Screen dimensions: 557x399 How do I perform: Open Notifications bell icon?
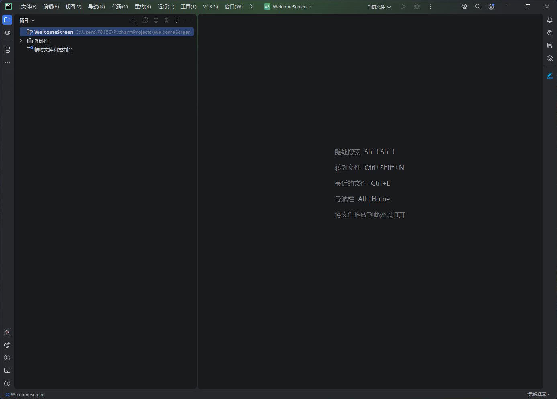coord(550,20)
